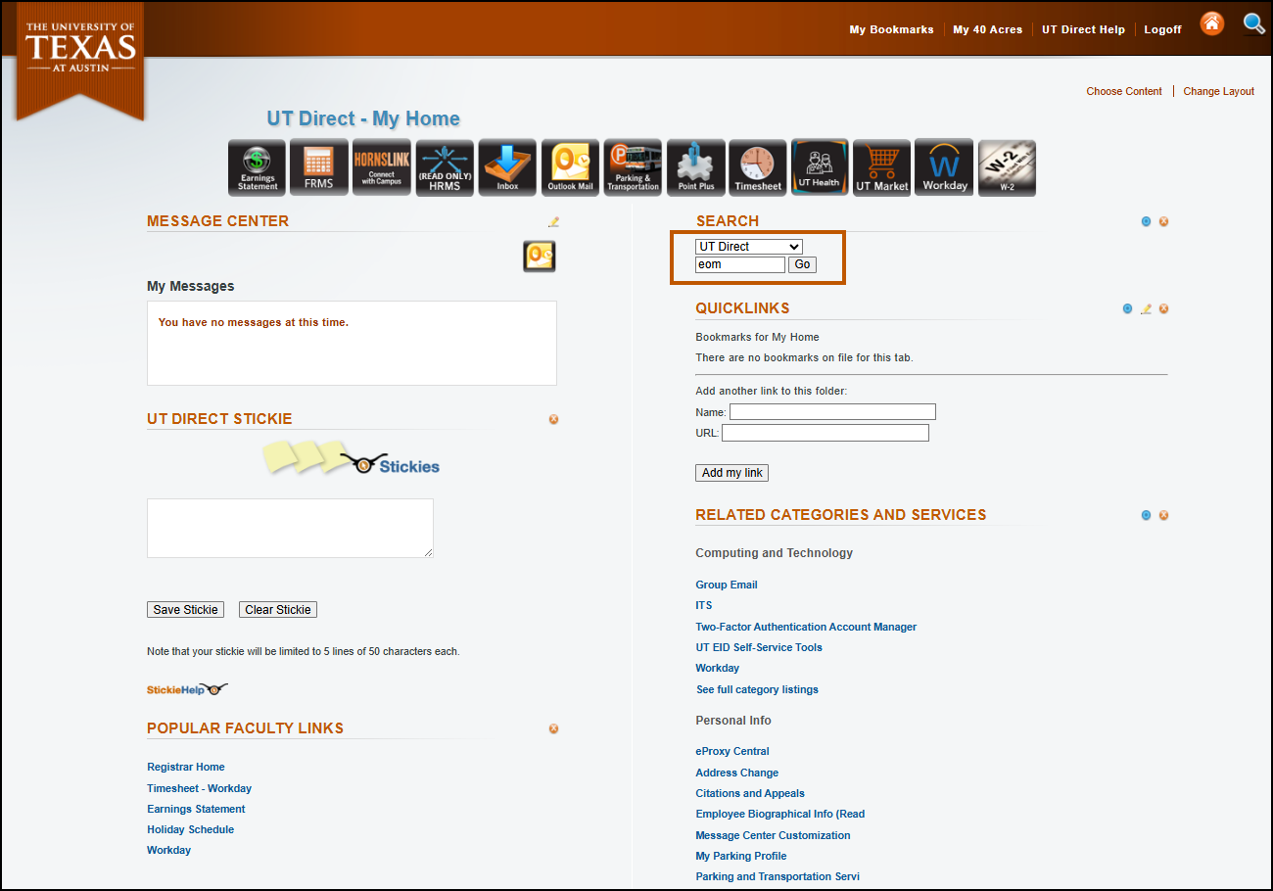Click the Add my link button

[732, 473]
